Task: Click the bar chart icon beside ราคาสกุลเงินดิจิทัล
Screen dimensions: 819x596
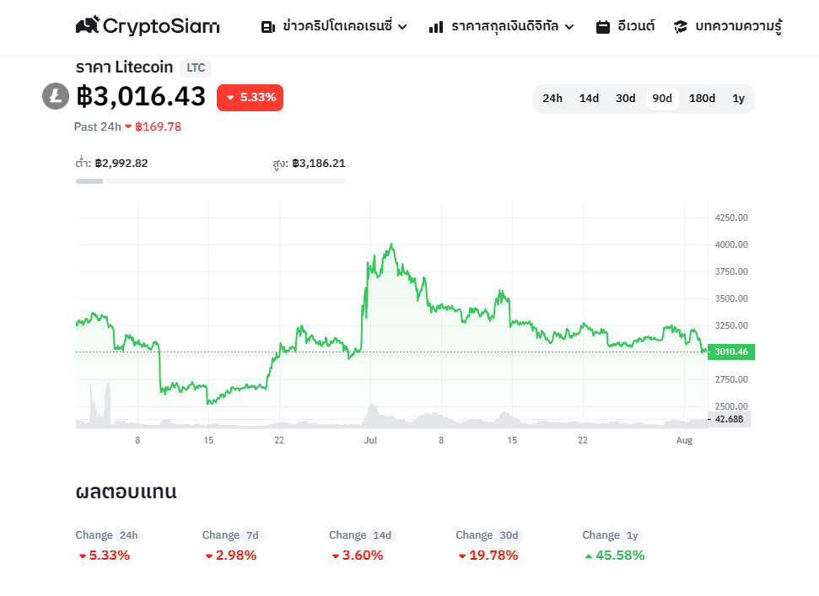Action: [x=435, y=27]
